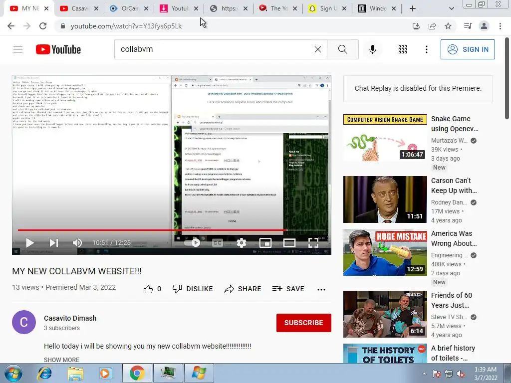Open Casavito Dimash channel avatar
The height and width of the screenshot is (383, 511).
point(24,322)
